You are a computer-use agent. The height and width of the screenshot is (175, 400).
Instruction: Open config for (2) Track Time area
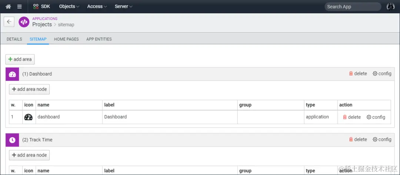[x=382, y=139]
